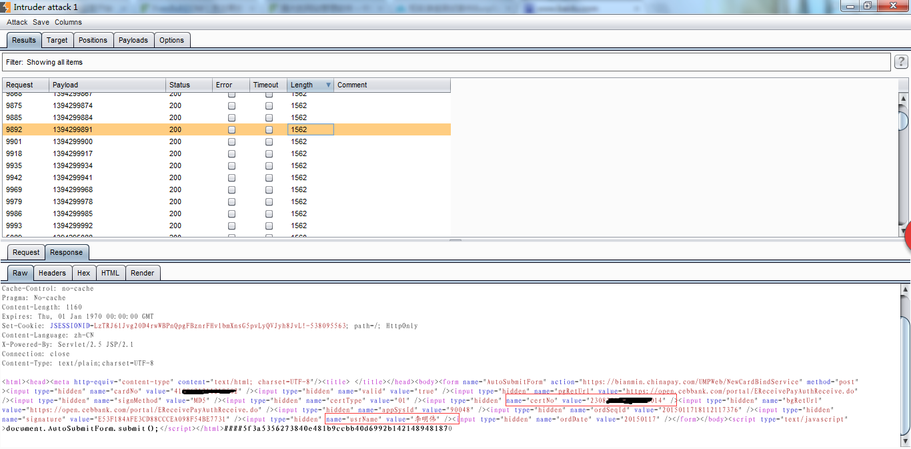Screen dimensions: 911x449
Task: Show the HTML view tab
Action: tap(110, 273)
